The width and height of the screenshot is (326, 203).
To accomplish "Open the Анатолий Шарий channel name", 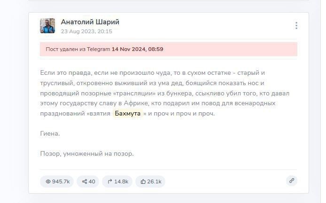I will point(90,22).
